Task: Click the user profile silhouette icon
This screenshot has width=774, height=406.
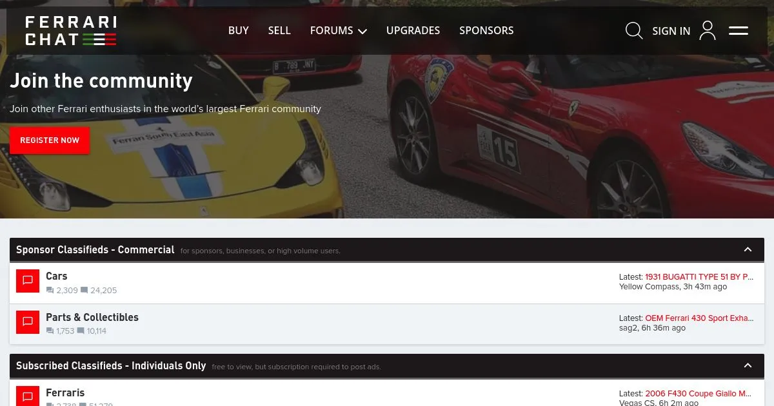Action: point(708,30)
